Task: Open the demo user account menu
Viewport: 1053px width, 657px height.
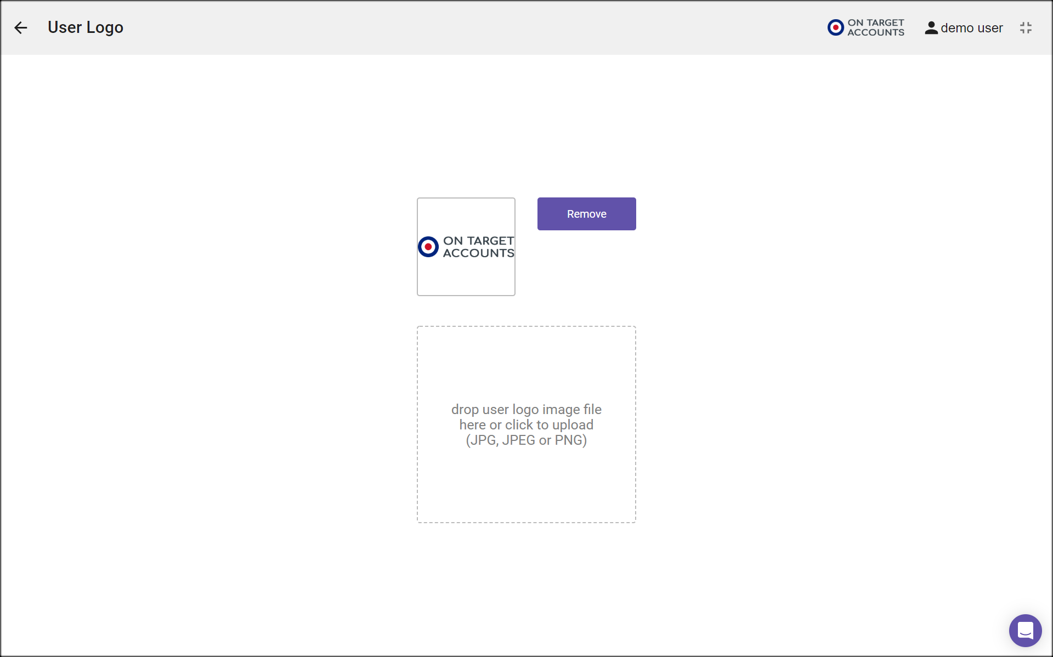Action: (x=964, y=28)
